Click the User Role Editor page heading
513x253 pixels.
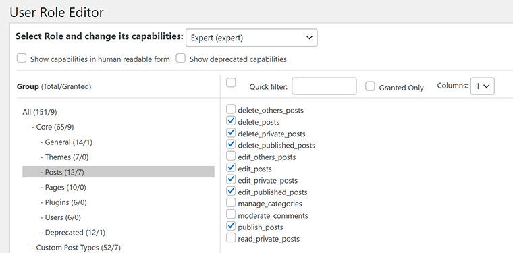[57, 12]
